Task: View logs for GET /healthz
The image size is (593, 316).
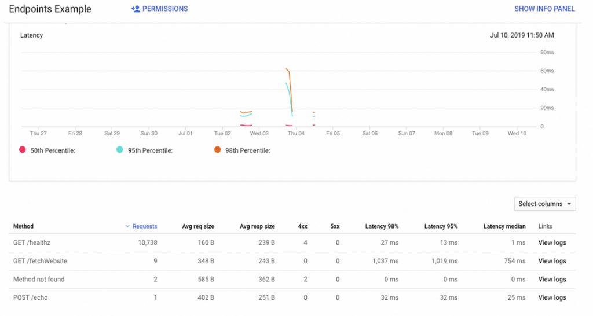Action: [x=552, y=242]
